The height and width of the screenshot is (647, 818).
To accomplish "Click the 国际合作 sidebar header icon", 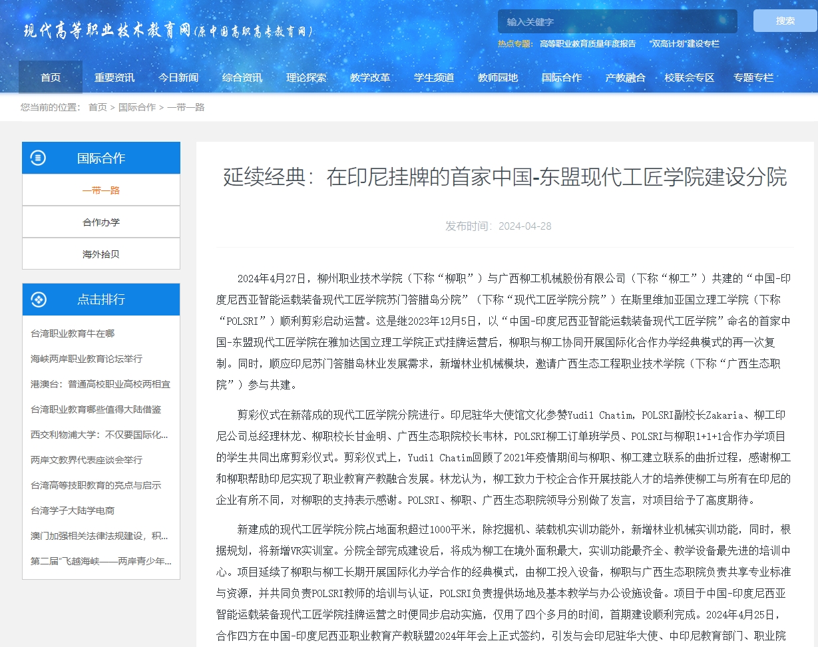I will 39,158.
